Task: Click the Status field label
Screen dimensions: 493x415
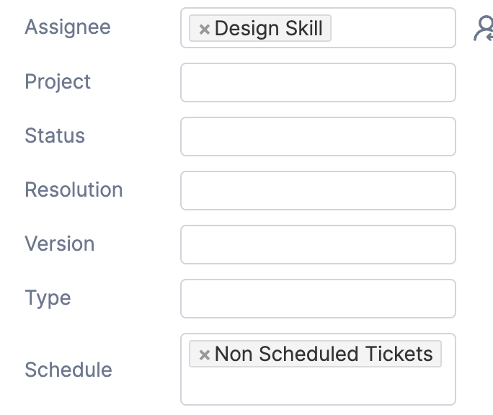Action: (55, 135)
